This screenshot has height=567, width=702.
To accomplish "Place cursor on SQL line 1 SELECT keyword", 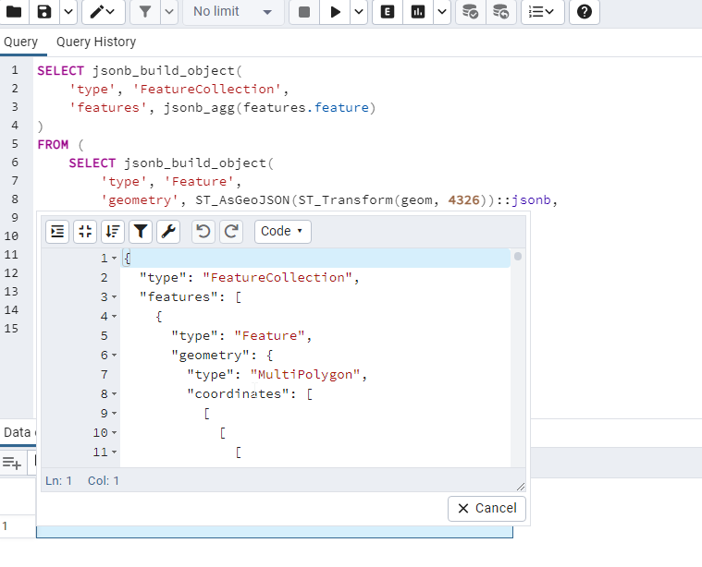I will [x=60, y=71].
